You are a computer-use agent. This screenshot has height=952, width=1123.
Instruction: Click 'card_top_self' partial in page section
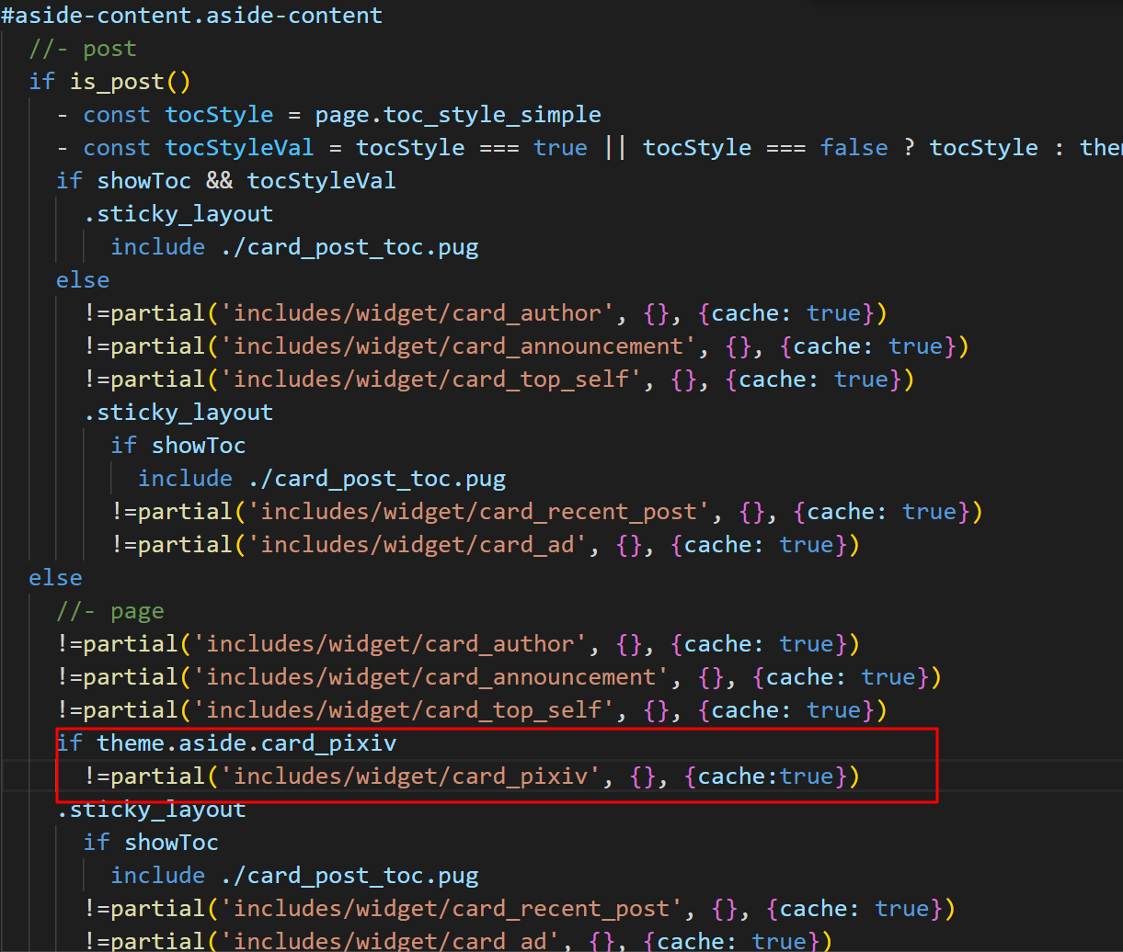click(x=409, y=710)
